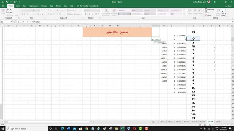234x131 pixels.
Task: Click Insert cells button
Action: (x=190, y=12)
